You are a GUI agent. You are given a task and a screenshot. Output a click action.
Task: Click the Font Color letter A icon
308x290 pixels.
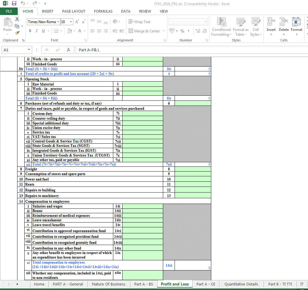point(80,31)
